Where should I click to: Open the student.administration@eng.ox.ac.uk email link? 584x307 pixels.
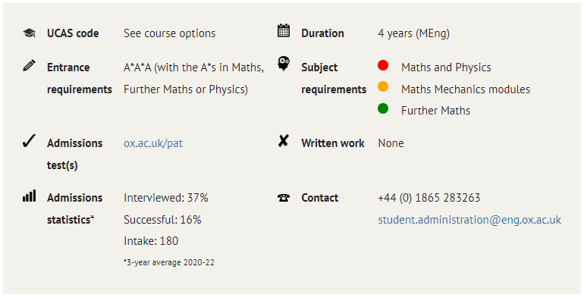pos(469,220)
